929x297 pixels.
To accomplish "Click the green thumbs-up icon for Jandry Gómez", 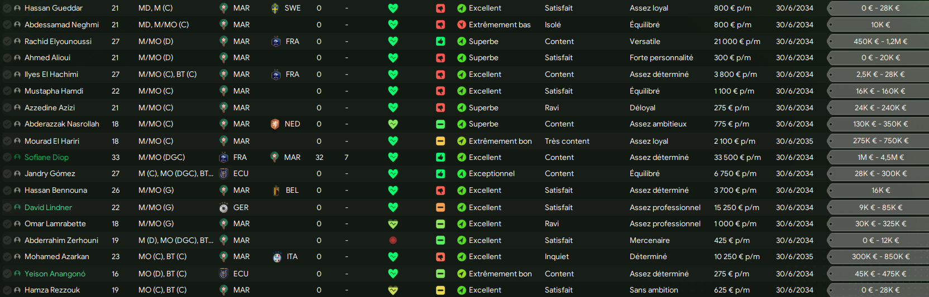I will (440, 174).
